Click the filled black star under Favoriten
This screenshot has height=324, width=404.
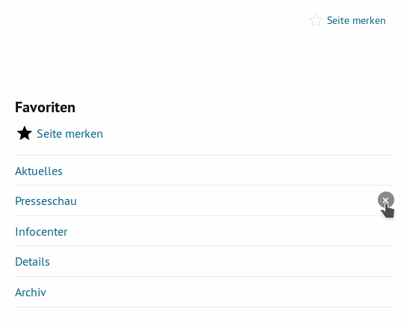[24, 133]
